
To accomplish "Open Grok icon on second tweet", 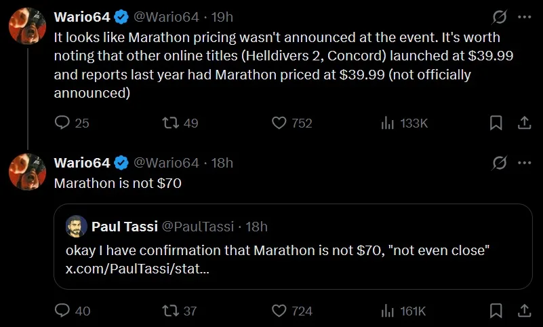I will [500, 163].
